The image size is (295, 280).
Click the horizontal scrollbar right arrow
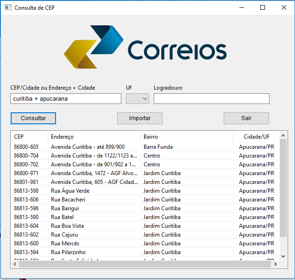(x=276, y=264)
